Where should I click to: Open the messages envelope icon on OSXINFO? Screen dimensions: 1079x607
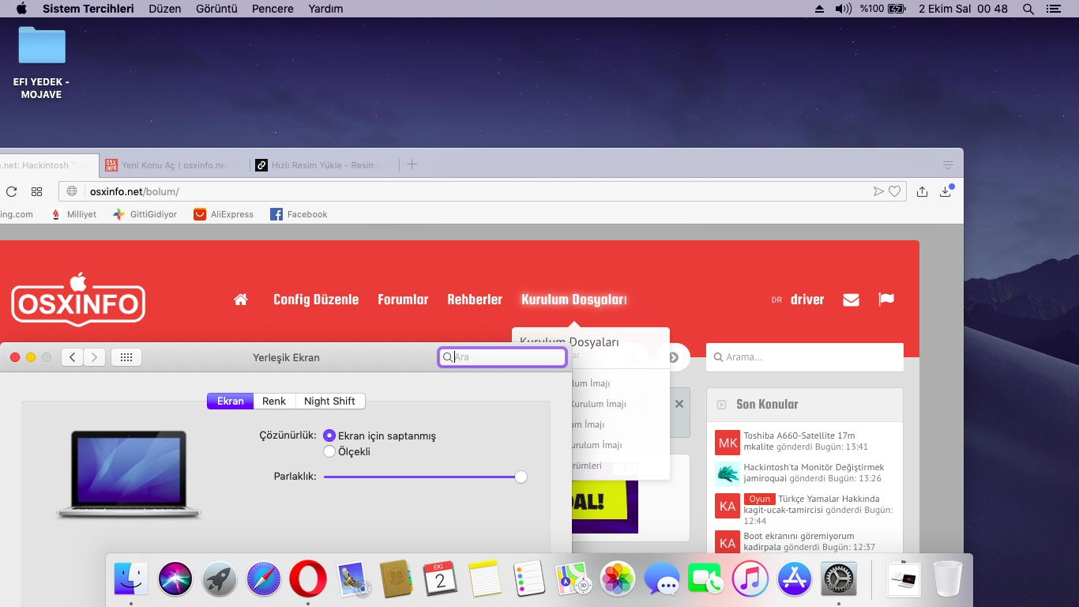(851, 300)
